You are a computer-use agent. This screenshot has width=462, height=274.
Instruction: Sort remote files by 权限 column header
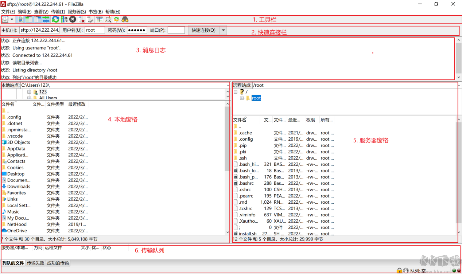(x=311, y=120)
